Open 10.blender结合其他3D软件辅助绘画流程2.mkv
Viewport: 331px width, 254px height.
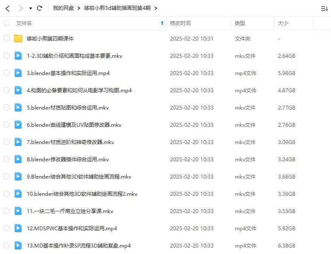pos(82,194)
